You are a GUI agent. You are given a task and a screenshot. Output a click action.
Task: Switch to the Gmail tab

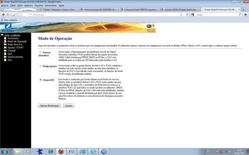[x=60, y=10]
